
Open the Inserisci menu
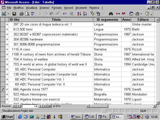coord(44,8)
